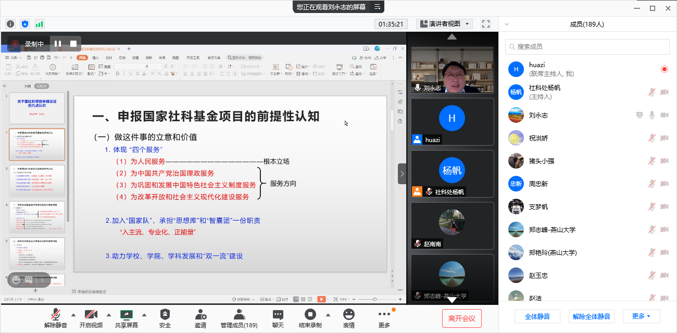Click the search members field
Viewport: 677px width, 333px height.
(587, 46)
